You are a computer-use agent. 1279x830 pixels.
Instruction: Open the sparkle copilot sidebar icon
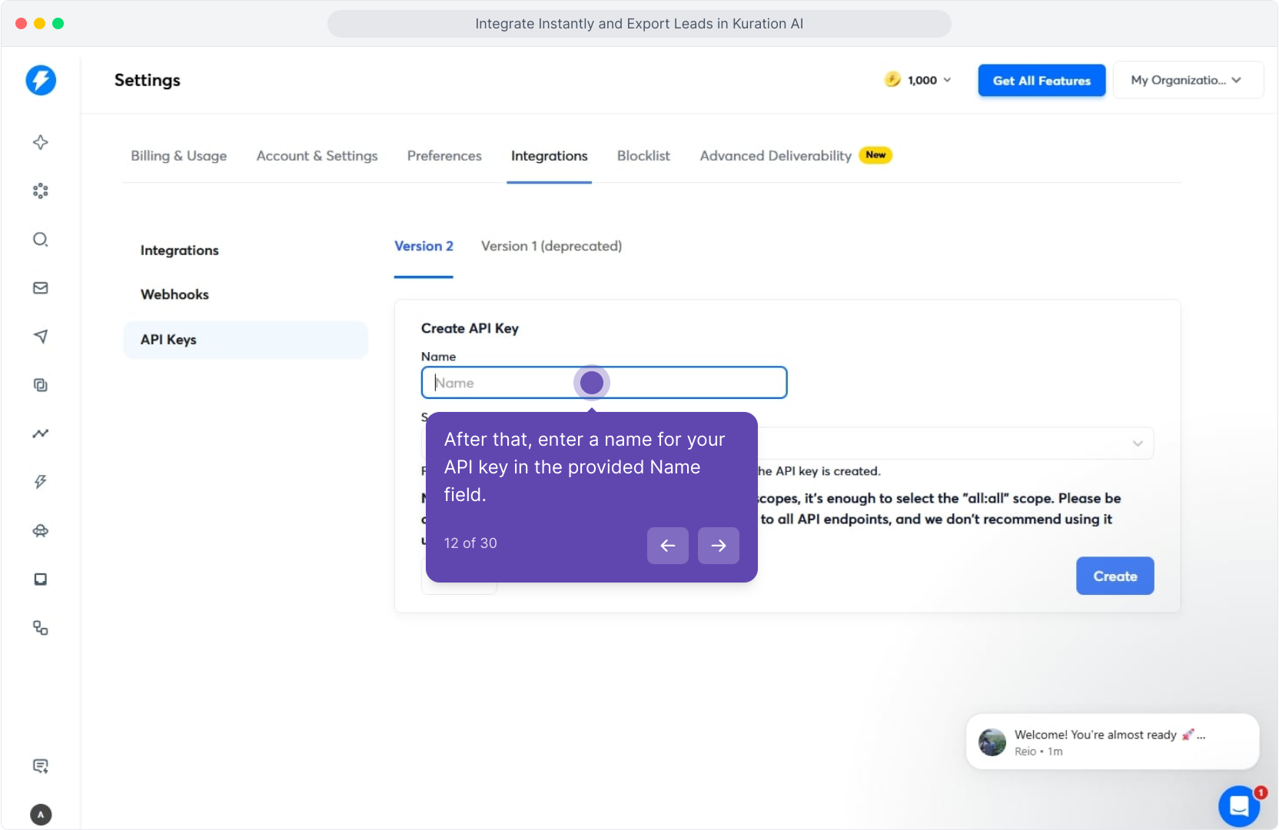coord(41,142)
